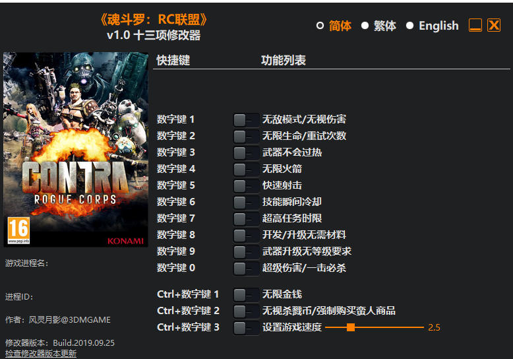Click the 数字键 4 hotkey label
Viewport: 513px width, 359px height.
click(x=175, y=169)
